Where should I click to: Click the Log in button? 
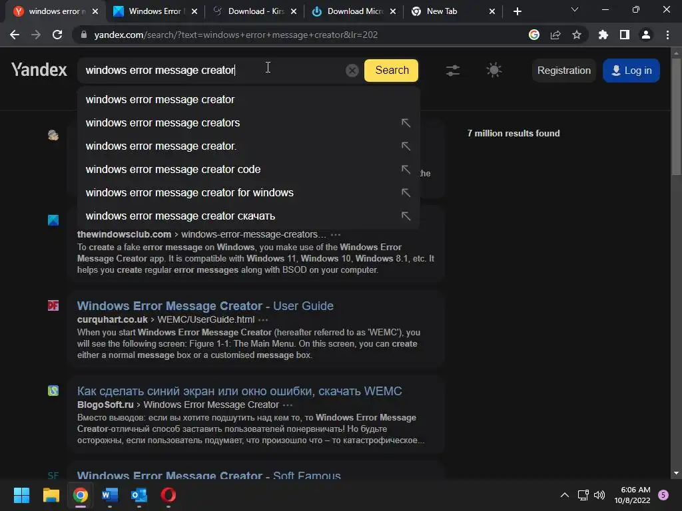pos(631,71)
